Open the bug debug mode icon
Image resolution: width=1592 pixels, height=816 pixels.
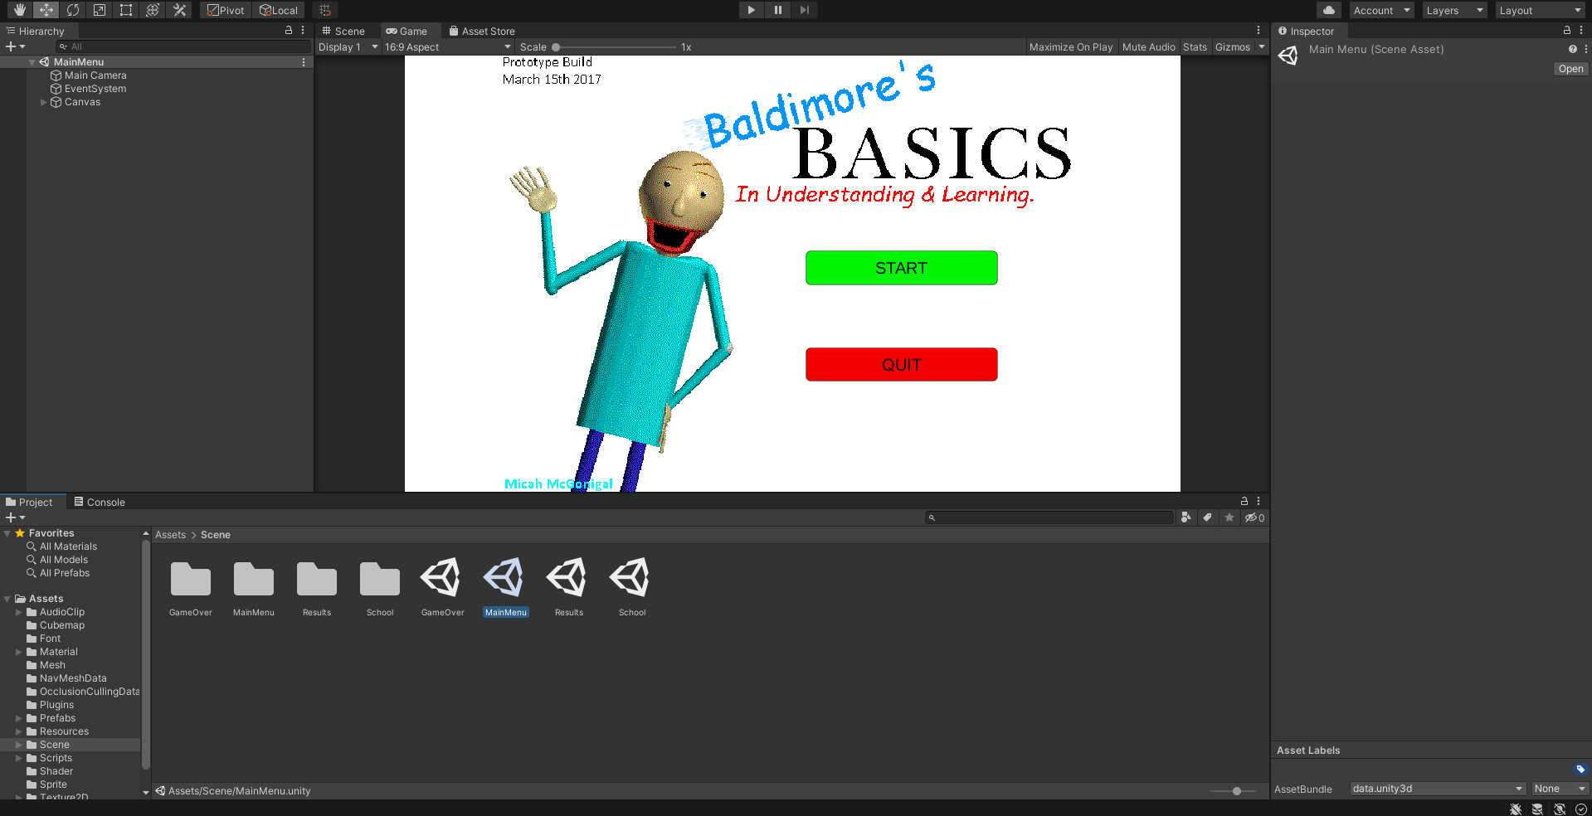(1516, 809)
